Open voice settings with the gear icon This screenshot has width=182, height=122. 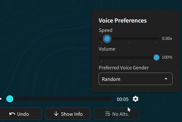coord(136,99)
